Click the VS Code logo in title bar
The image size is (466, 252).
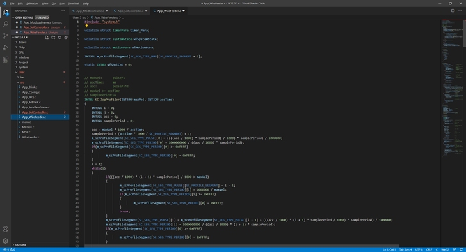tap(4, 3)
